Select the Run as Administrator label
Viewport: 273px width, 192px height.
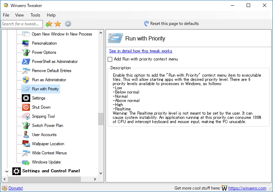[x=49, y=80]
